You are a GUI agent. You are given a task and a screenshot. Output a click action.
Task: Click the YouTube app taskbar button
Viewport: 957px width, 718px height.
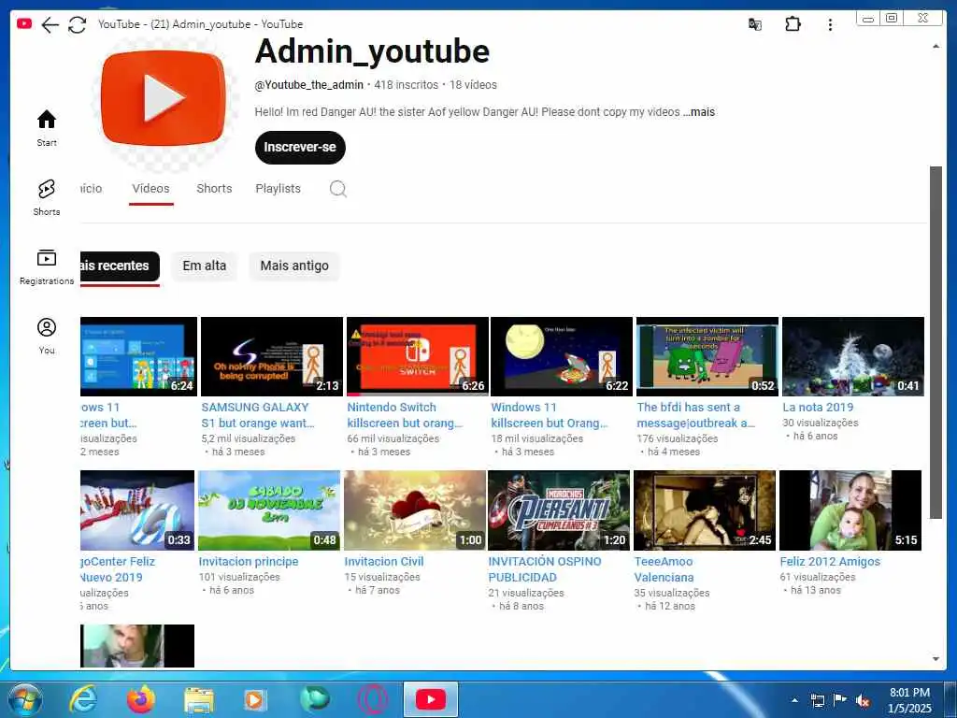pos(430,699)
